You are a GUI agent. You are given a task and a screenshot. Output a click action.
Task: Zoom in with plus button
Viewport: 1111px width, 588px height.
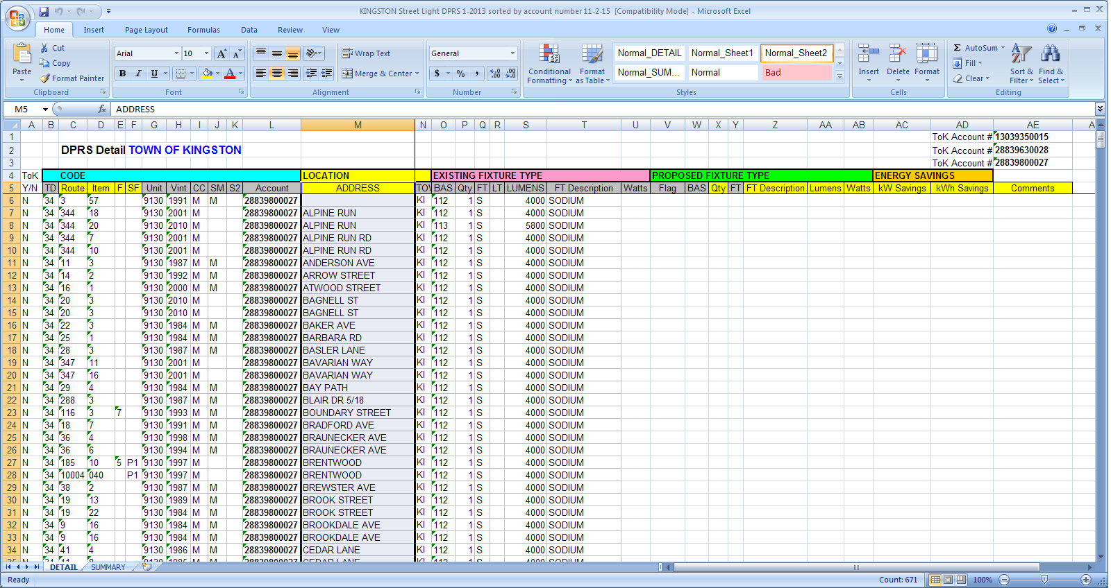click(1086, 580)
